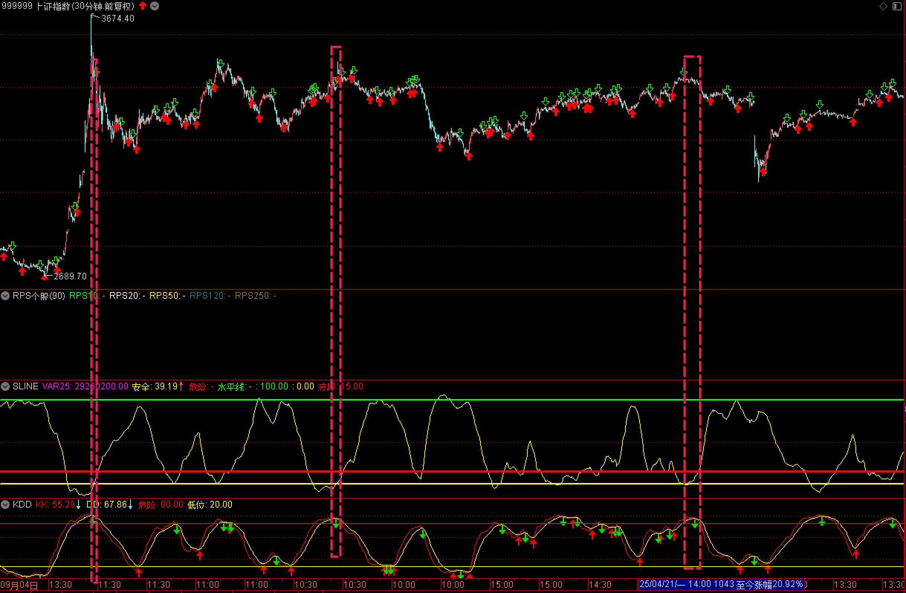Click the 3674.40 high price marker

(117, 18)
